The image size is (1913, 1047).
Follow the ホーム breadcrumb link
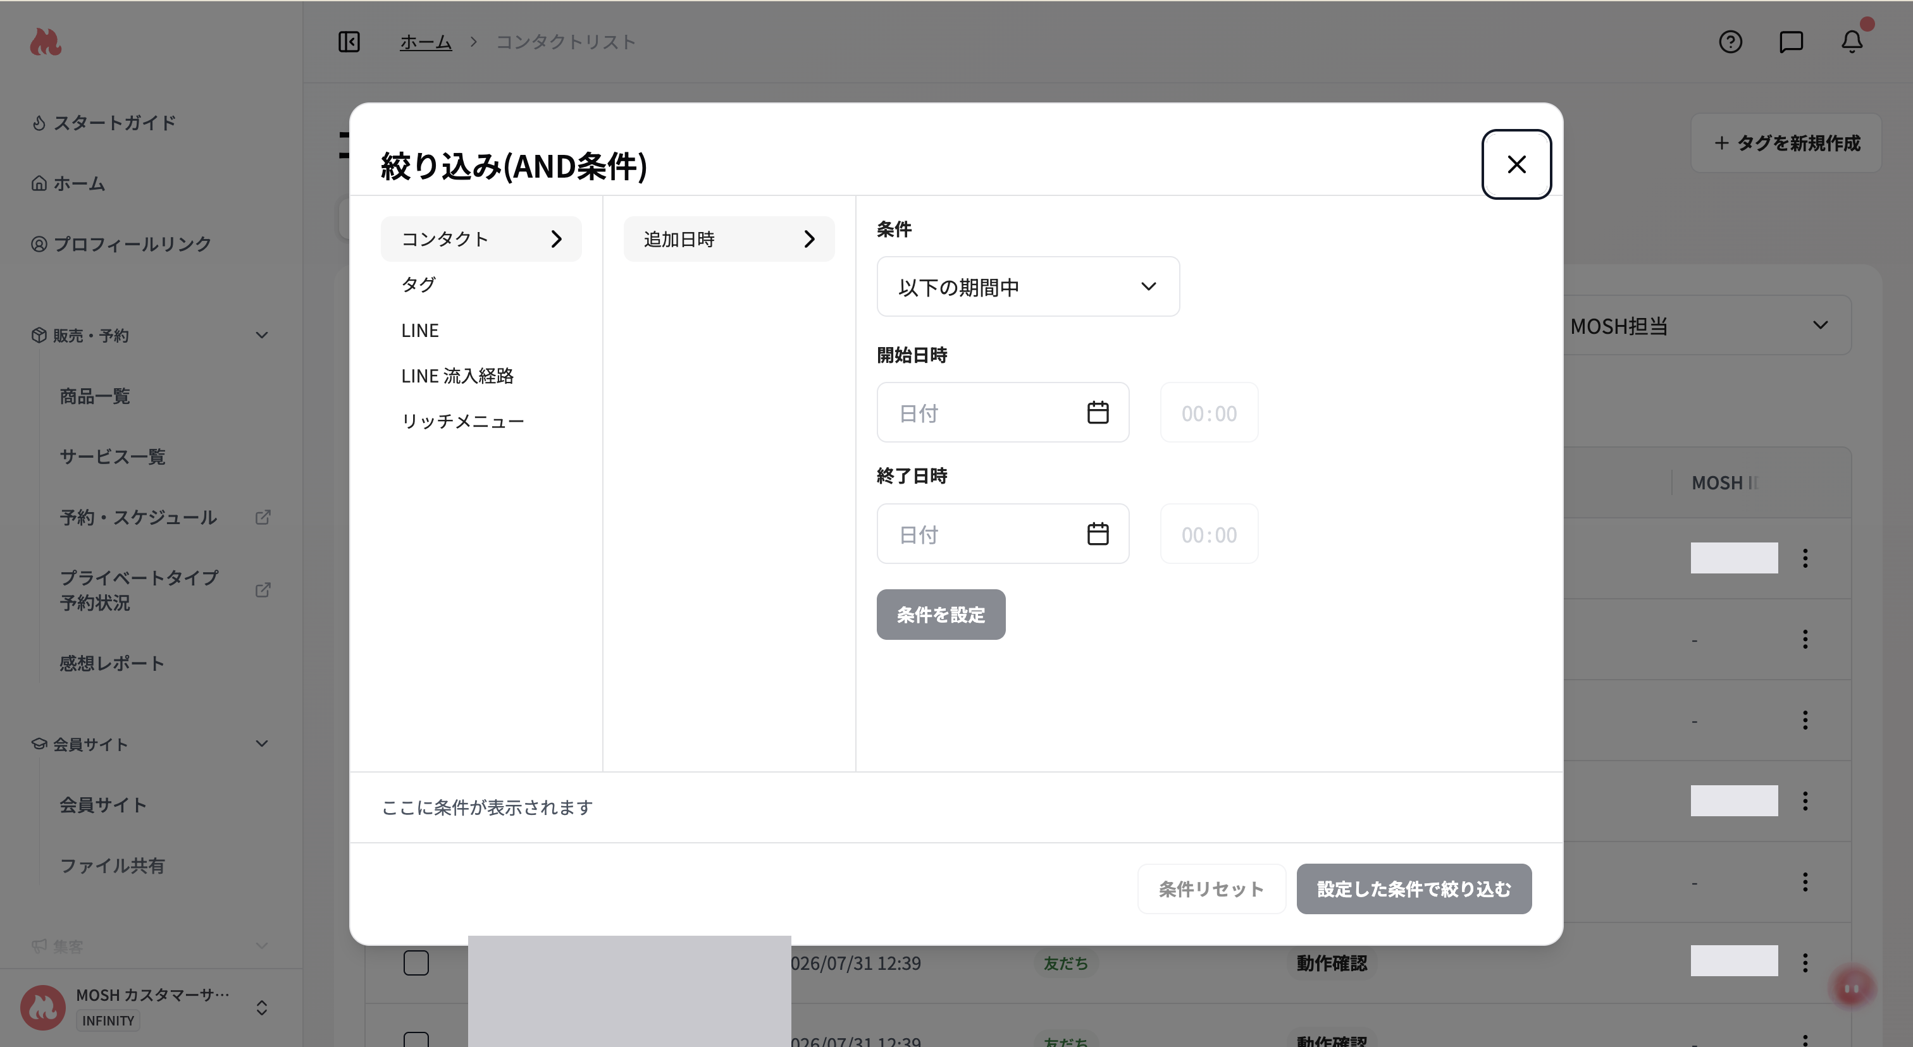(x=426, y=42)
